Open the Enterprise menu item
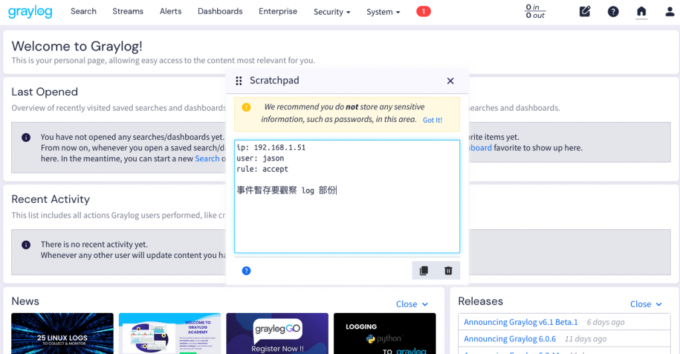Image resolution: width=680 pixels, height=354 pixels. tap(278, 11)
